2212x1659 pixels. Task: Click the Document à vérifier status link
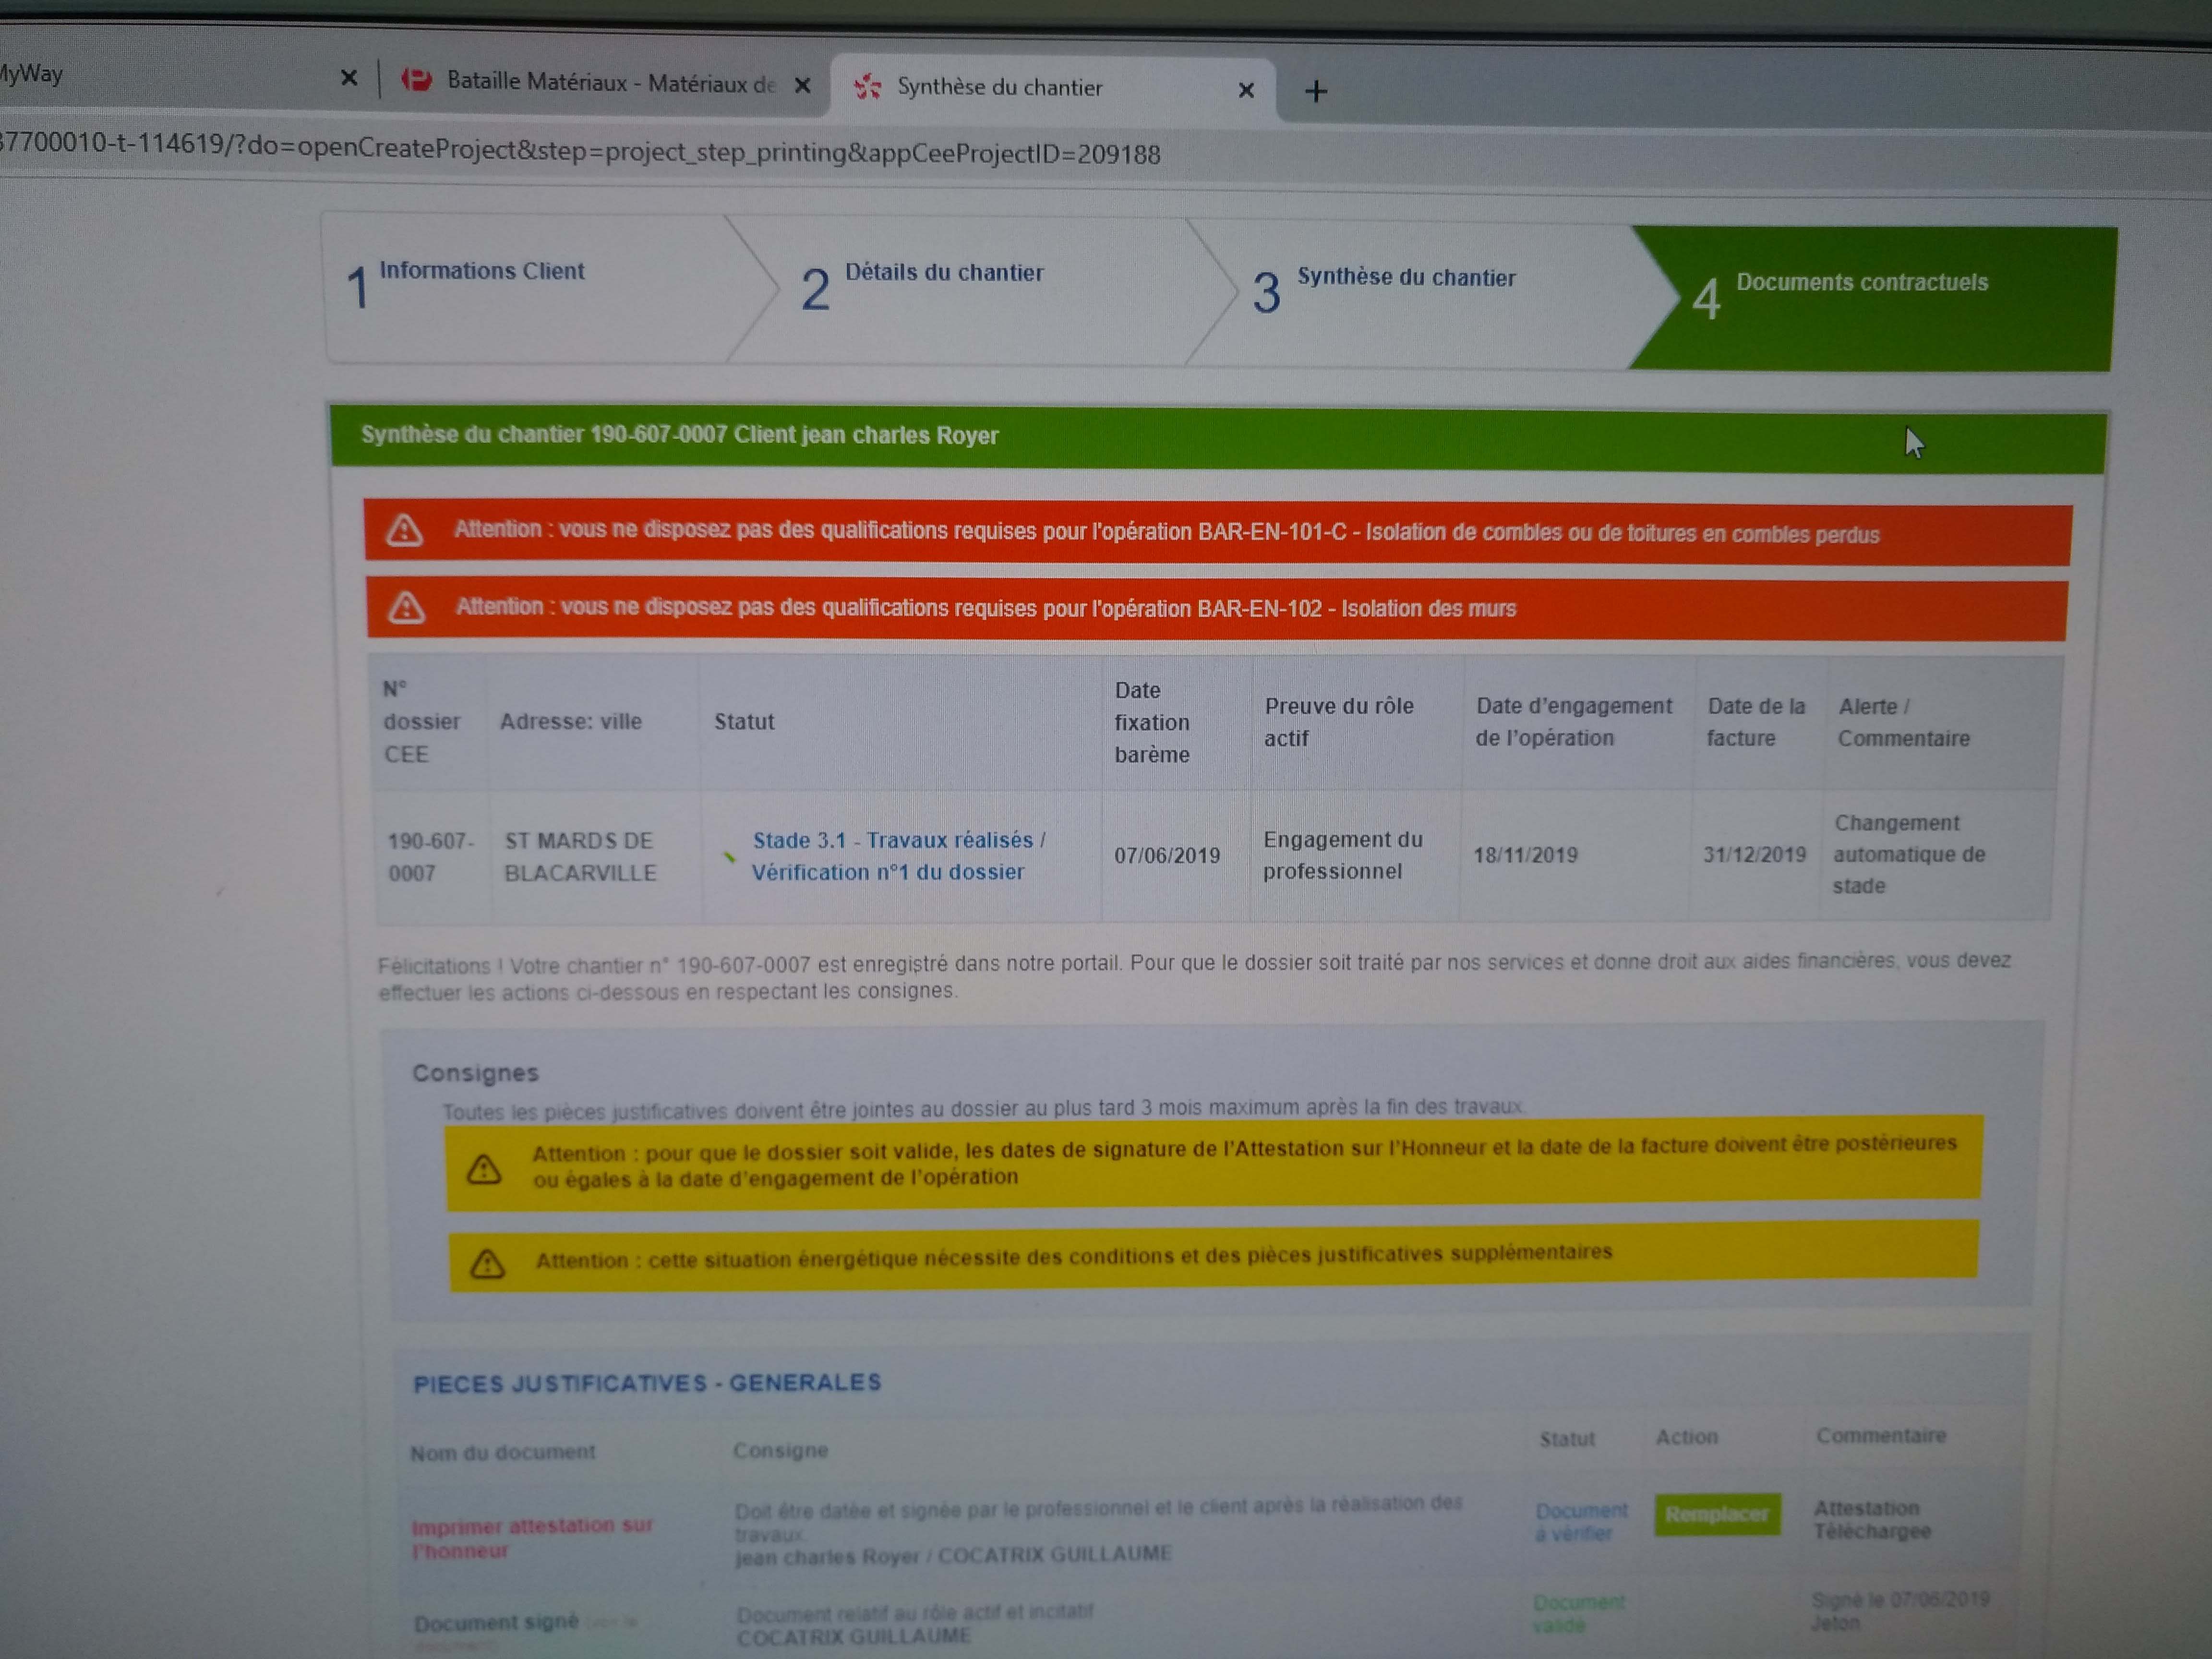tap(1581, 1521)
